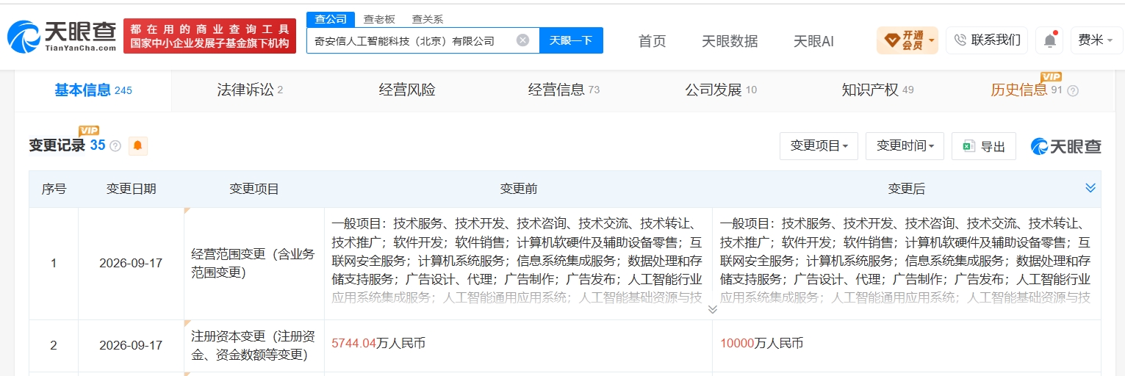Click the 2026-09-17 date in row 1
The image size is (1125, 376).
(x=131, y=263)
